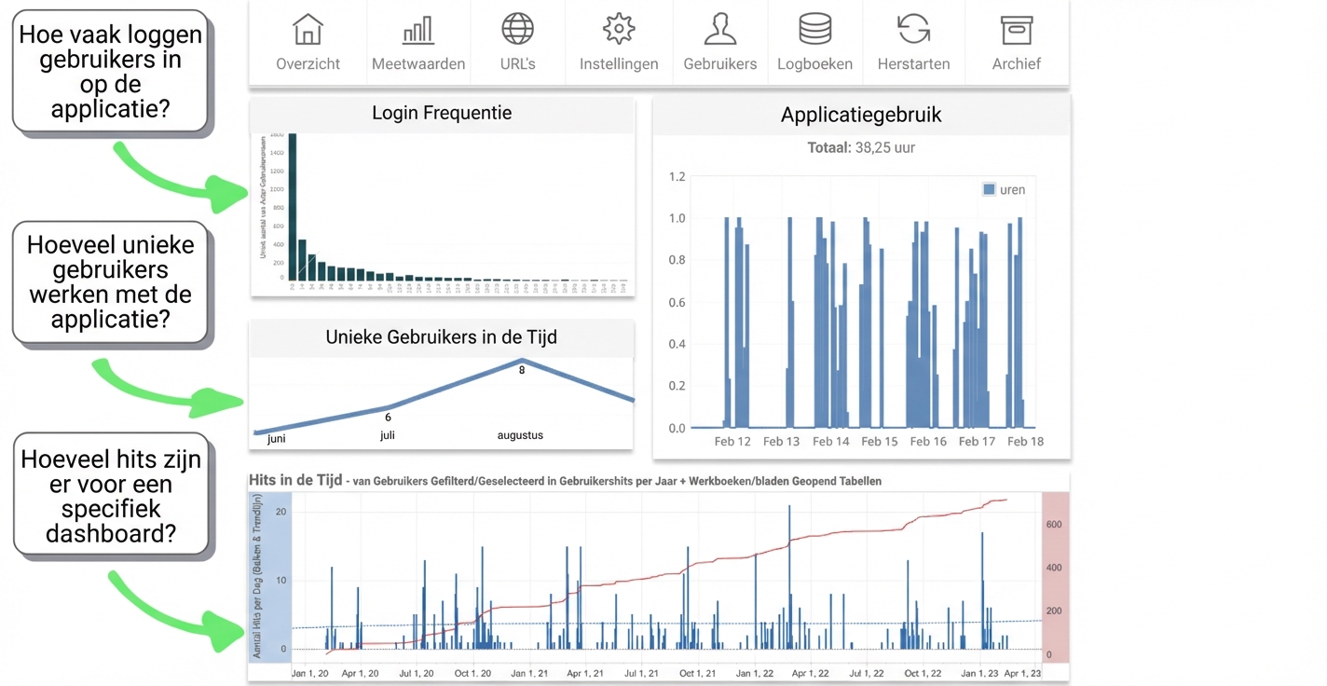Open the URL's globe icon

[517, 29]
